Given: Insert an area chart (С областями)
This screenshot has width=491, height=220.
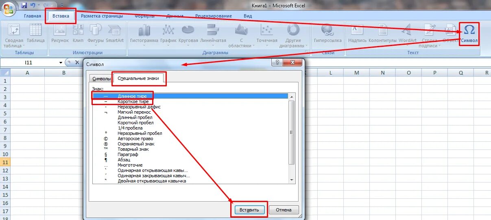Looking at the screenshot, I should point(242,37).
